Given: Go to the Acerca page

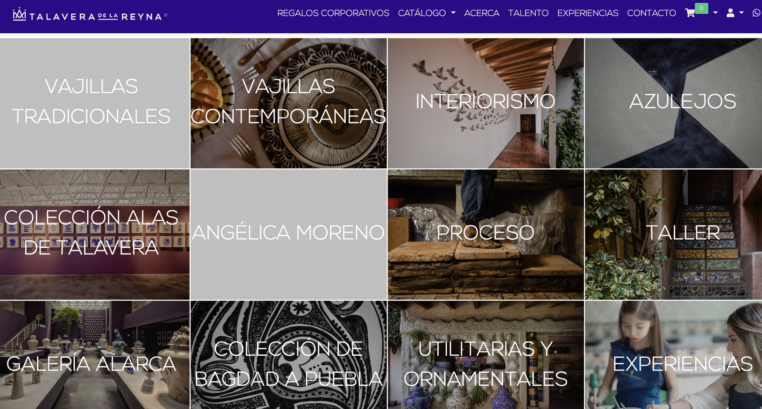Looking at the screenshot, I should [482, 13].
